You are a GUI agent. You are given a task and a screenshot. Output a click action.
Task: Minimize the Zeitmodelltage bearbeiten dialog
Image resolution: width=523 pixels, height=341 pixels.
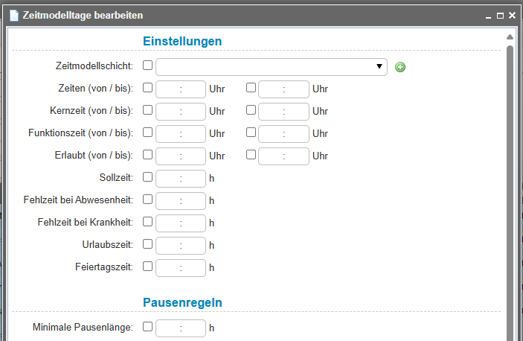pyautogui.click(x=488, y=16)
